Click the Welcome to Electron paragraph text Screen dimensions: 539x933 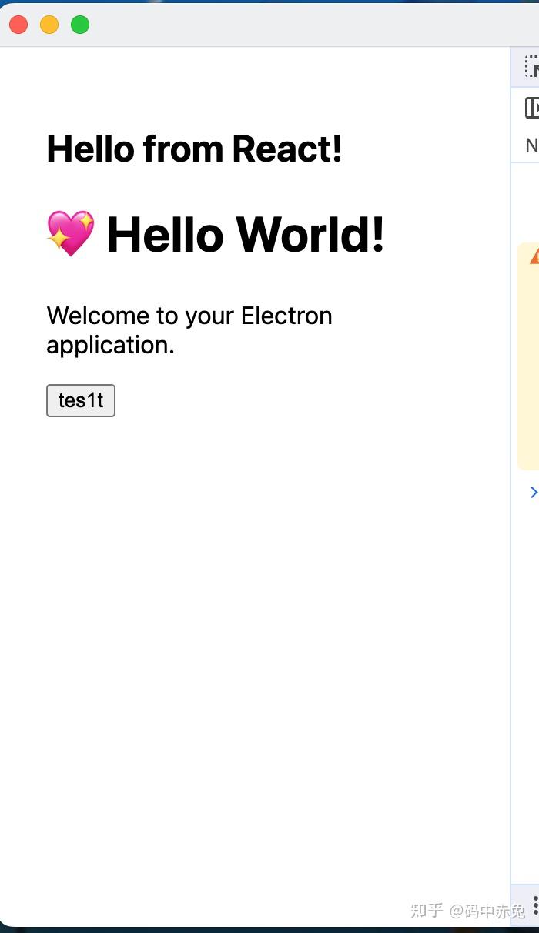pyautogui.click(x=189, y=329)
